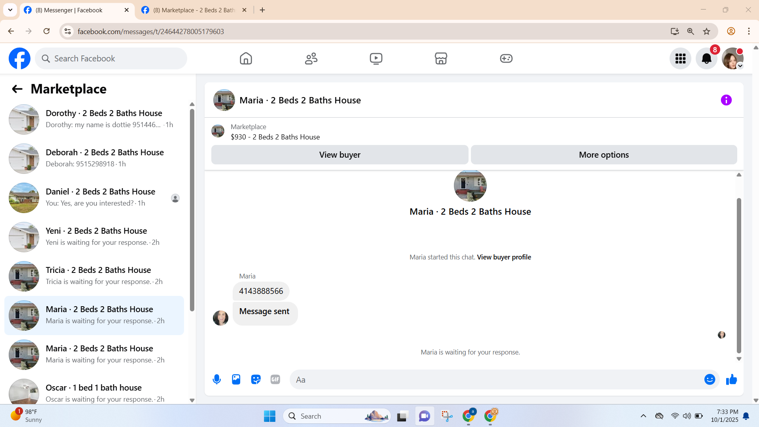The width and height of the screenshot is (759, 427).
Task: Open the account profile picture menu
Action: click(732, 59)
